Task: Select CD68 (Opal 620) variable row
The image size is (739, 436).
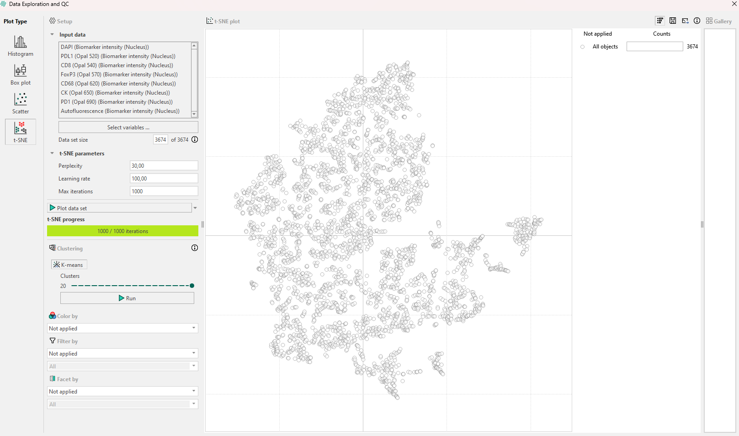Action: point(124,83)
